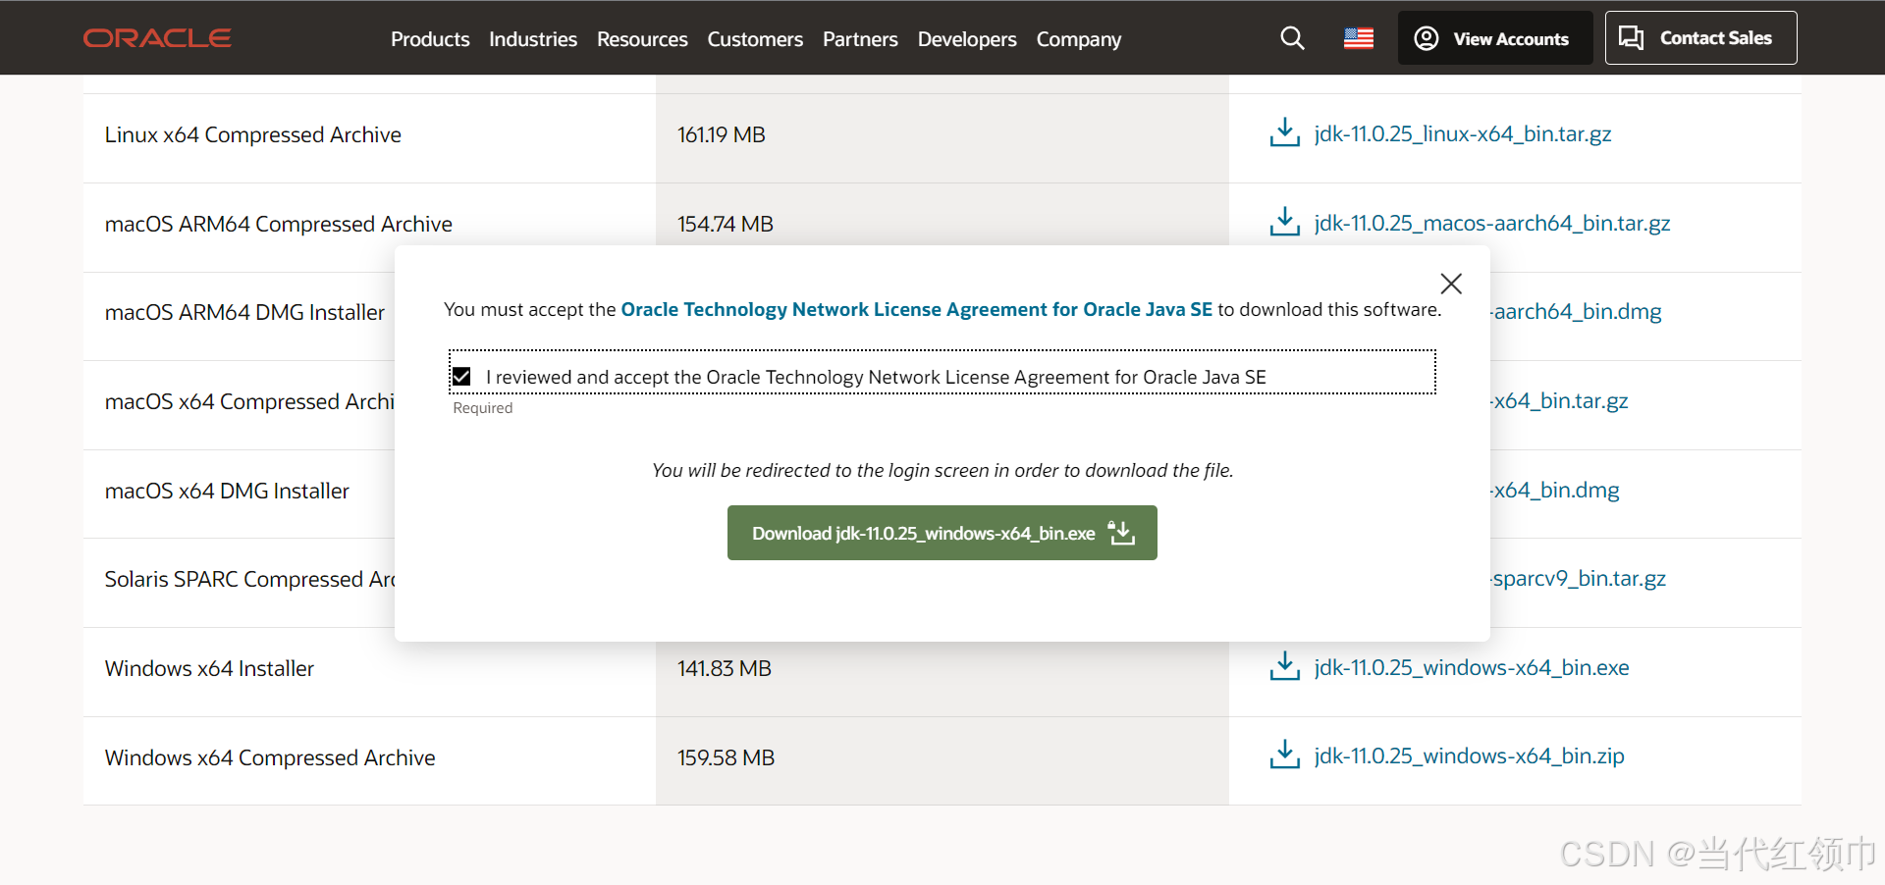This screenshot has width=1885, height=885.
Task: Download jdk-11.0.25_macos-aarch64_bin.tar.gz link
Action: click(x=1492, y=223)
